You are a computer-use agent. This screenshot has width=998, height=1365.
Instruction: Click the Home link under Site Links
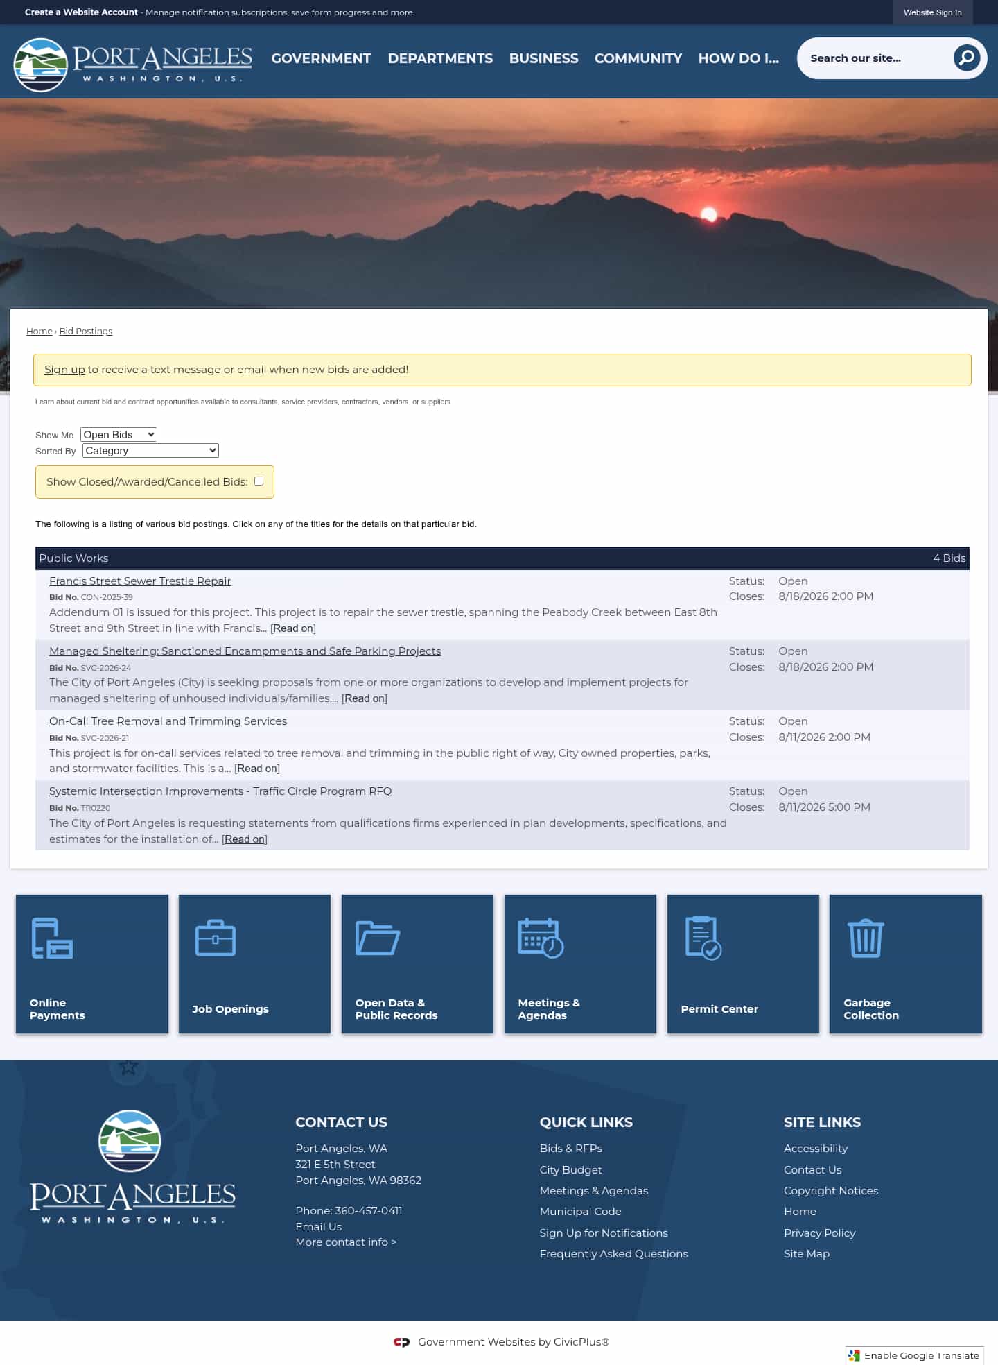800,1211
